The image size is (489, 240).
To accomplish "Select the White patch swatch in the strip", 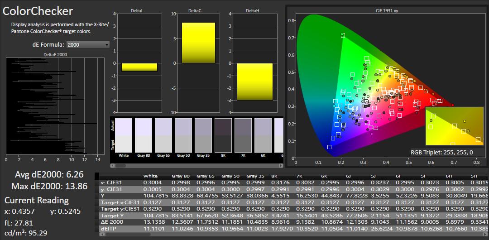I will tap(124, 135).
